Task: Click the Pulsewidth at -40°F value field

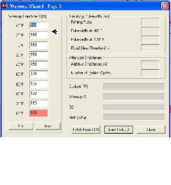Action: click(150, 31)
